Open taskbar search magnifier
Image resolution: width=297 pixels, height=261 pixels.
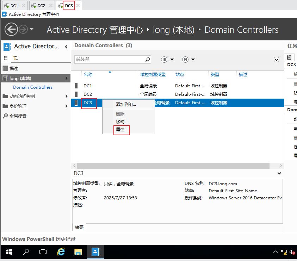coord(26,252)
